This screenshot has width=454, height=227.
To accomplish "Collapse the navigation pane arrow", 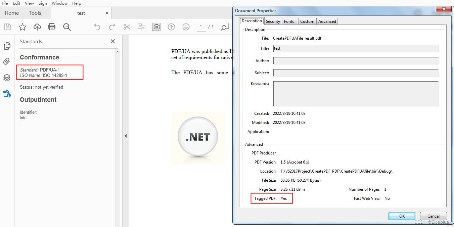I will (125, 136).
